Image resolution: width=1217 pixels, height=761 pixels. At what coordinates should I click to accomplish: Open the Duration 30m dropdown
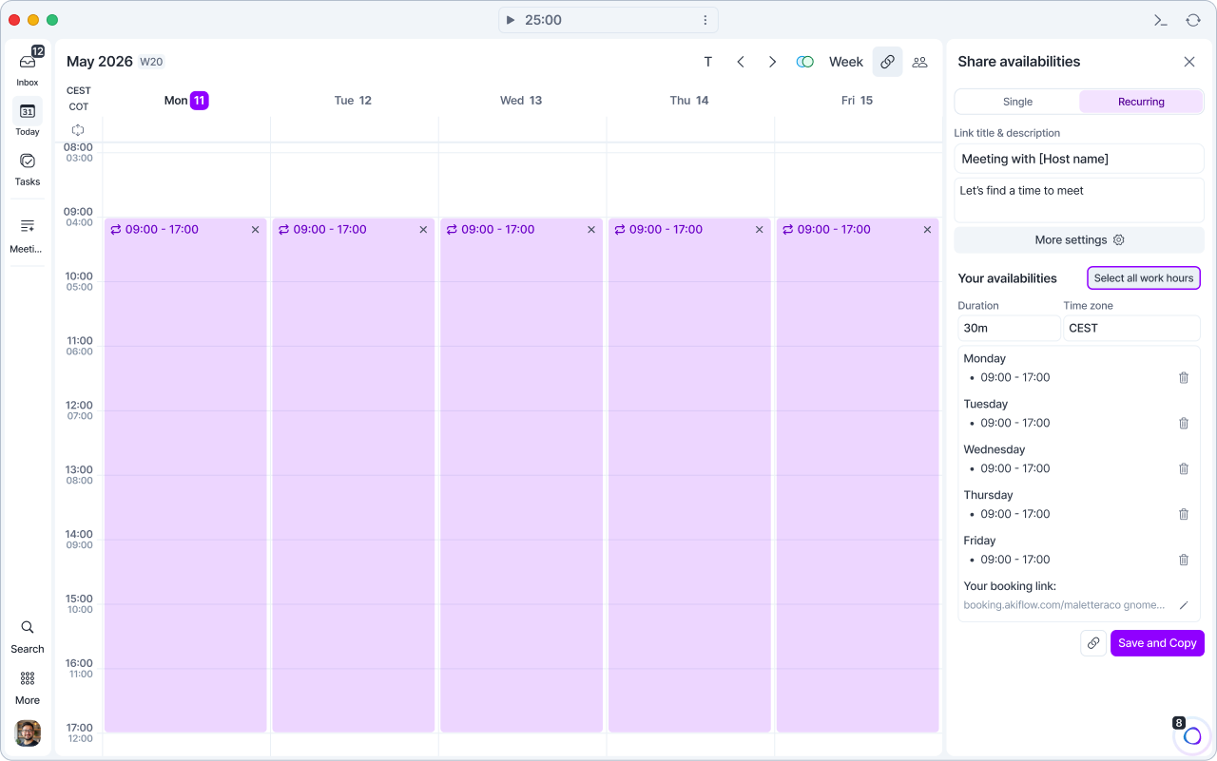click(x=1009, y=328)
